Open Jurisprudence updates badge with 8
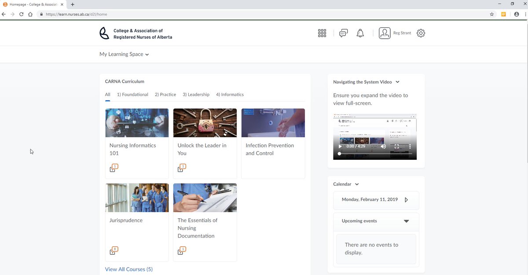The width and height of the screenshot is (528, 275). tap(114, 250)
